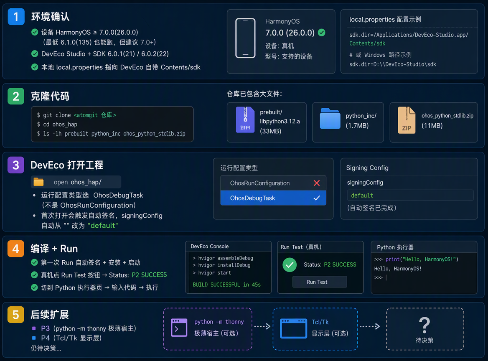The width and height of the screenshot is (488, 361).
Task: Click step 5 heading 后续扩展
Action: coord(49,314)
